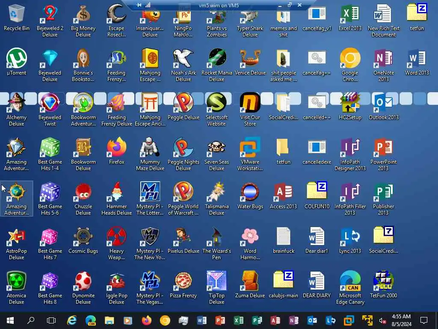Select calubjs-main zip archive
This screenshot has width=438, height=329.
283,284
